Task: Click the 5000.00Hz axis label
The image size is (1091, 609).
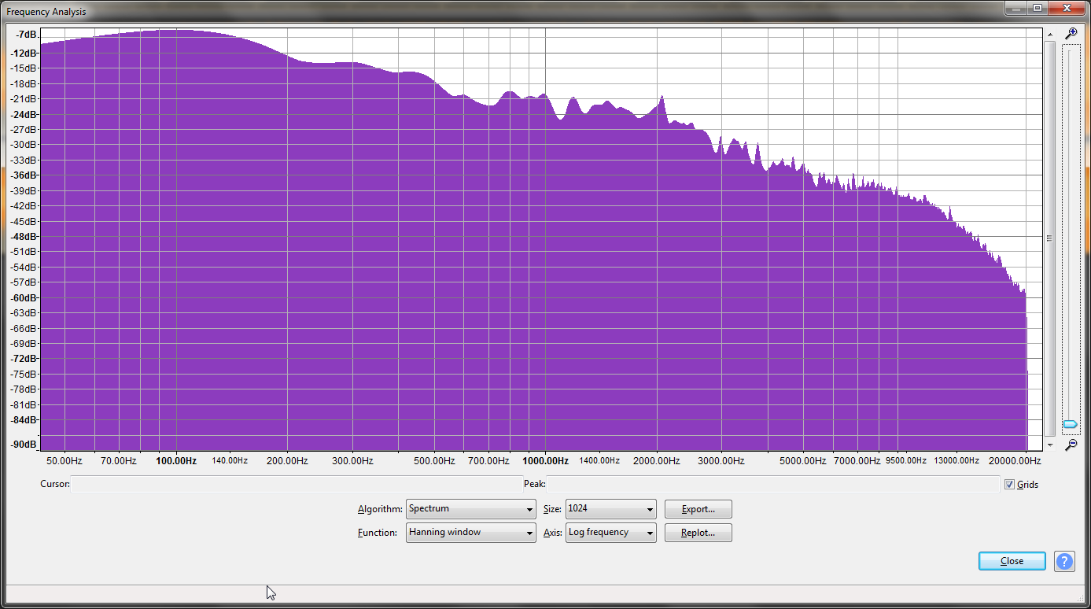Action: click(803, 461)
